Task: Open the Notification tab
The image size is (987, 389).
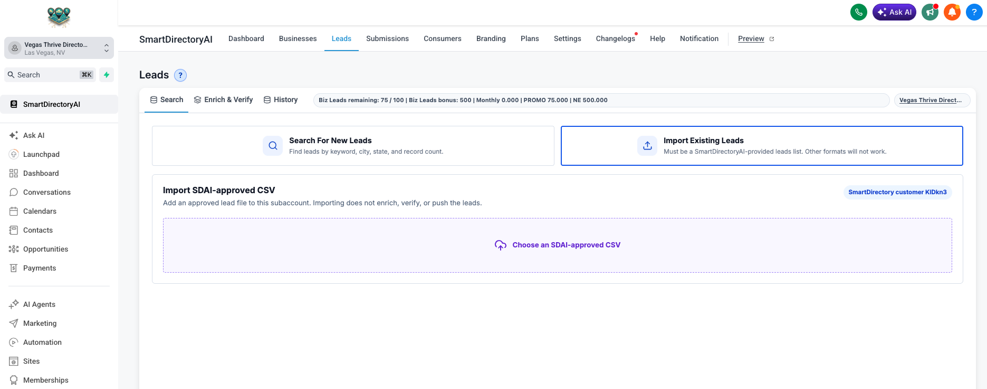Action: [699, 38]
